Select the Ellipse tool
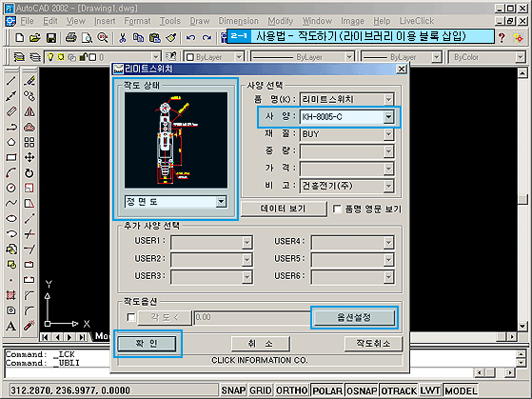 click(x=10, y=218)
